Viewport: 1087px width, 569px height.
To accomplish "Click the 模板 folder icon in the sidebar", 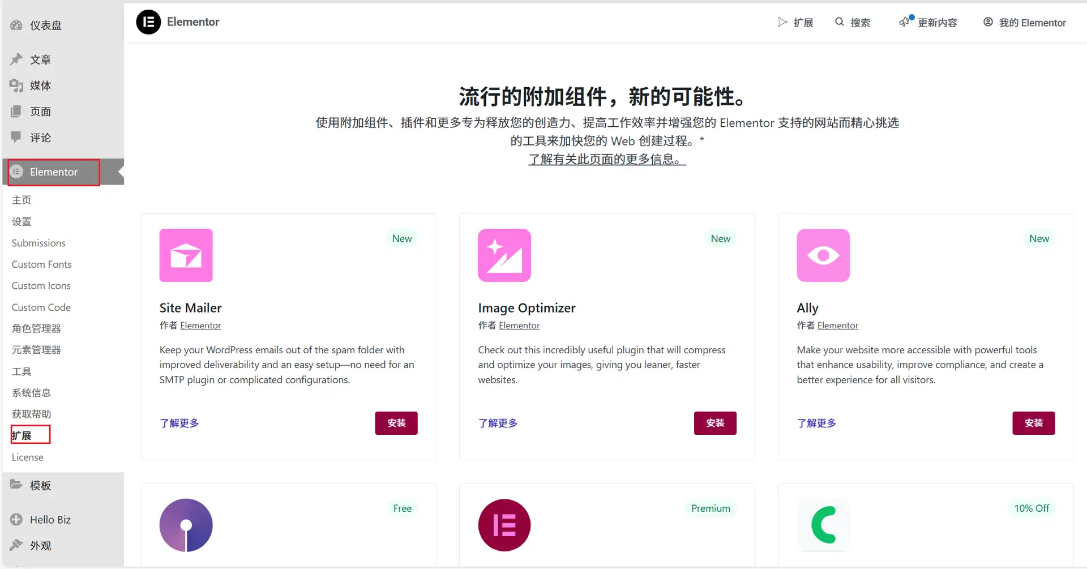I will [x=16, y=485].
